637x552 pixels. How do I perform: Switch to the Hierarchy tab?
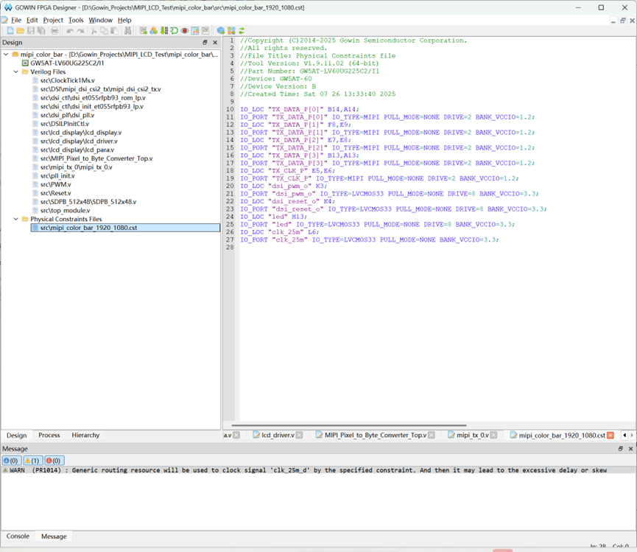coord(85,435)
